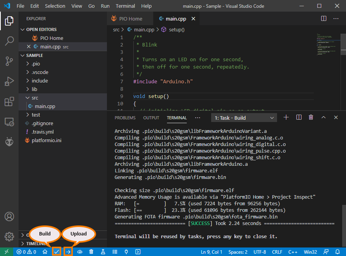Screen dimensions: 346x256
Task: Change indentation via Spaces: 2
Action: pyautogui.click(x=238, y=252)
